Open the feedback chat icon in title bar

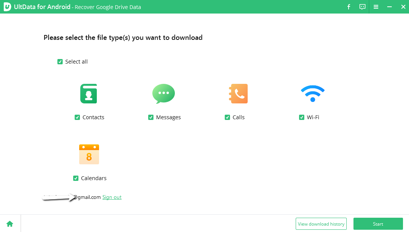(x=362, y=7)
